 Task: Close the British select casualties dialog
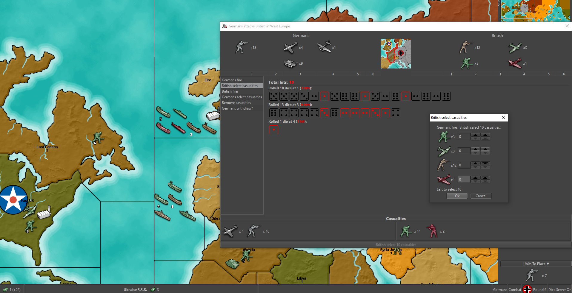pyautogui.click(x=504, y=118)
